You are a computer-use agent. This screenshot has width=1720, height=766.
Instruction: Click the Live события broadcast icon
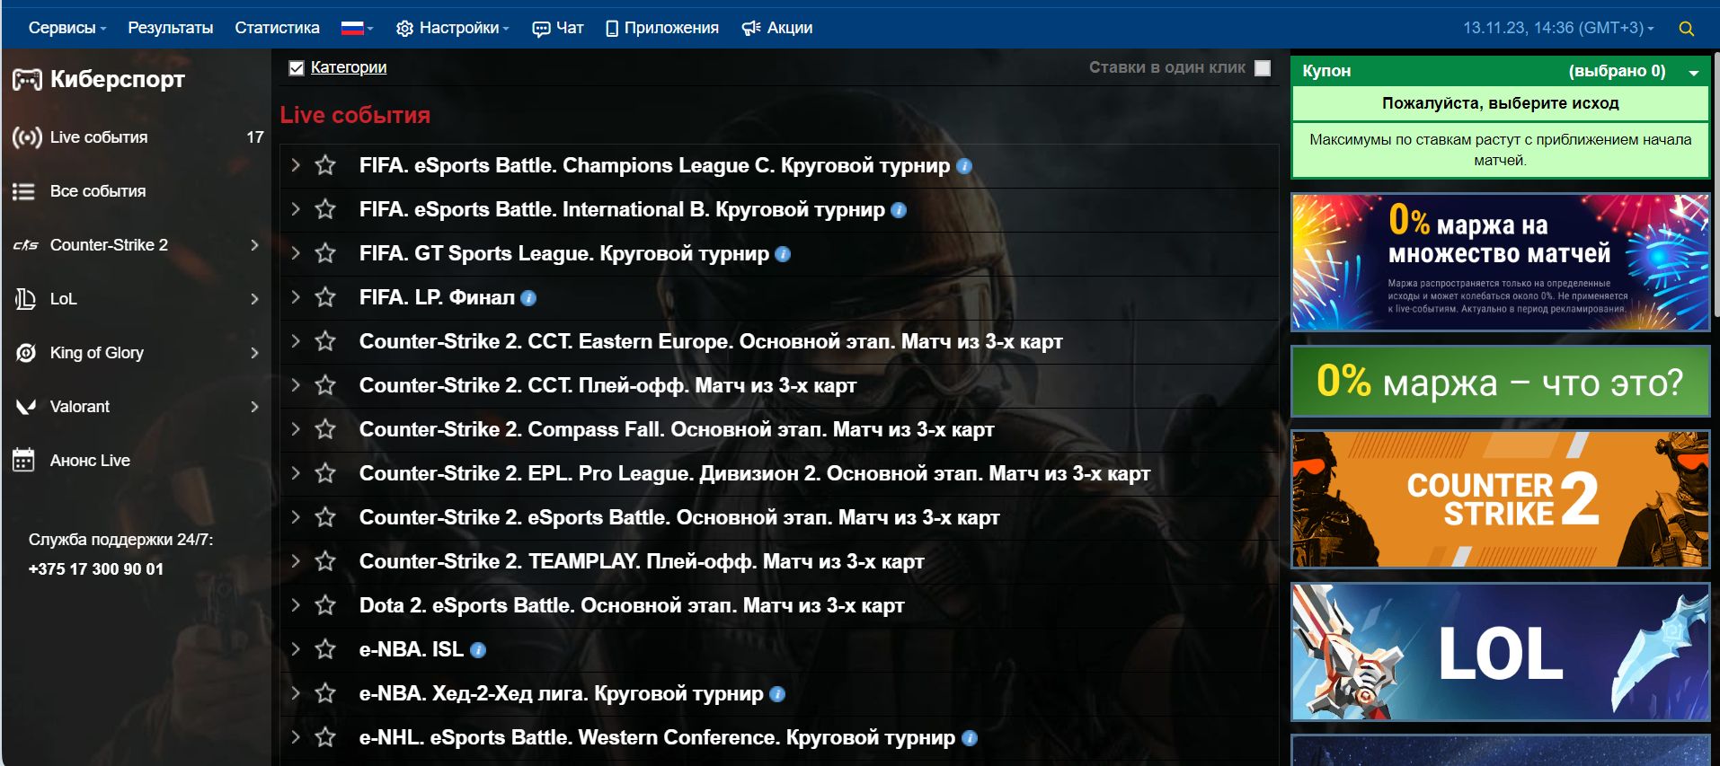coord(27,137)
